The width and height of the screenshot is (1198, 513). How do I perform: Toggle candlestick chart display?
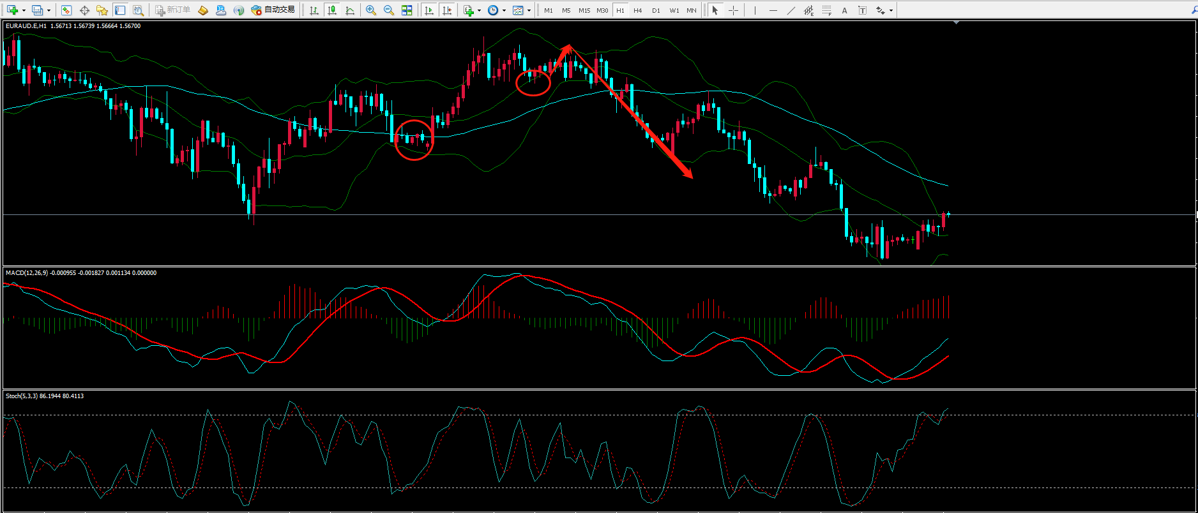point(332,10)
